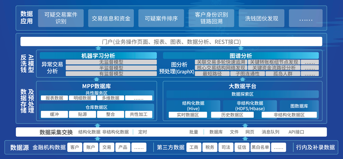Click the 消息队列 label in 数据采集交换
This screenshot has width=343, height=159.
270,132
